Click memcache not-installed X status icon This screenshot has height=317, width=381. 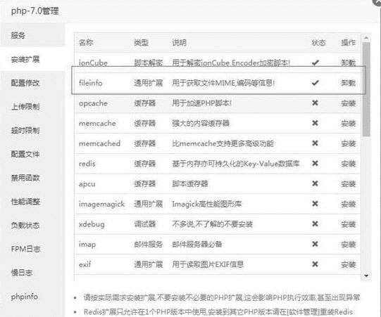pos(315,123)
